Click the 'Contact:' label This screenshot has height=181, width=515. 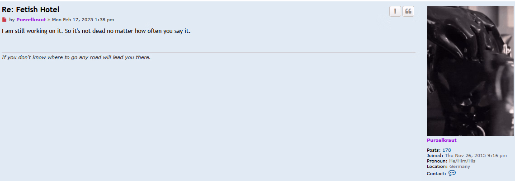tap(436, 173)
